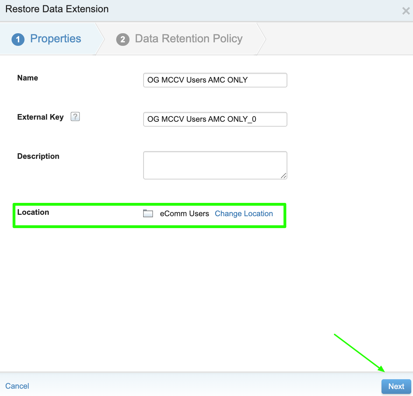
Task: Click the Change Location link
Action: (x=244, y=213)
